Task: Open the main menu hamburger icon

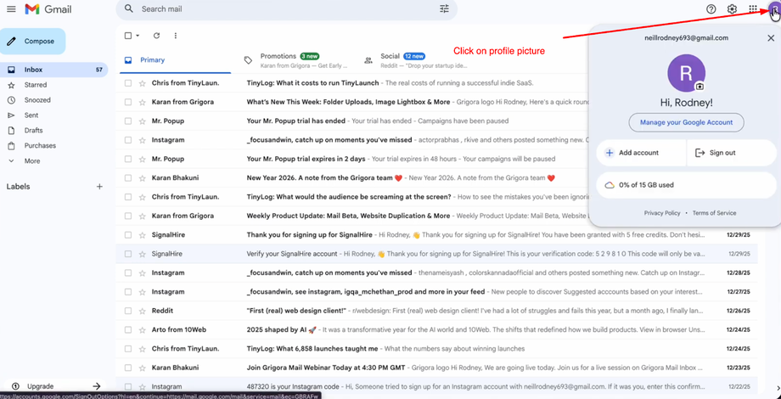Action: 11,9
